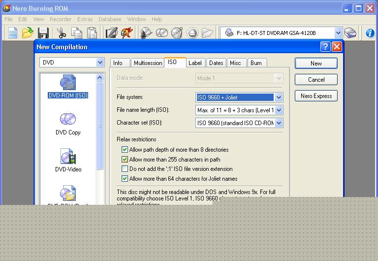378x261 pixels.
Task: Open the Recorder menu
Action: pyautogui.click(x=61, y=19)
